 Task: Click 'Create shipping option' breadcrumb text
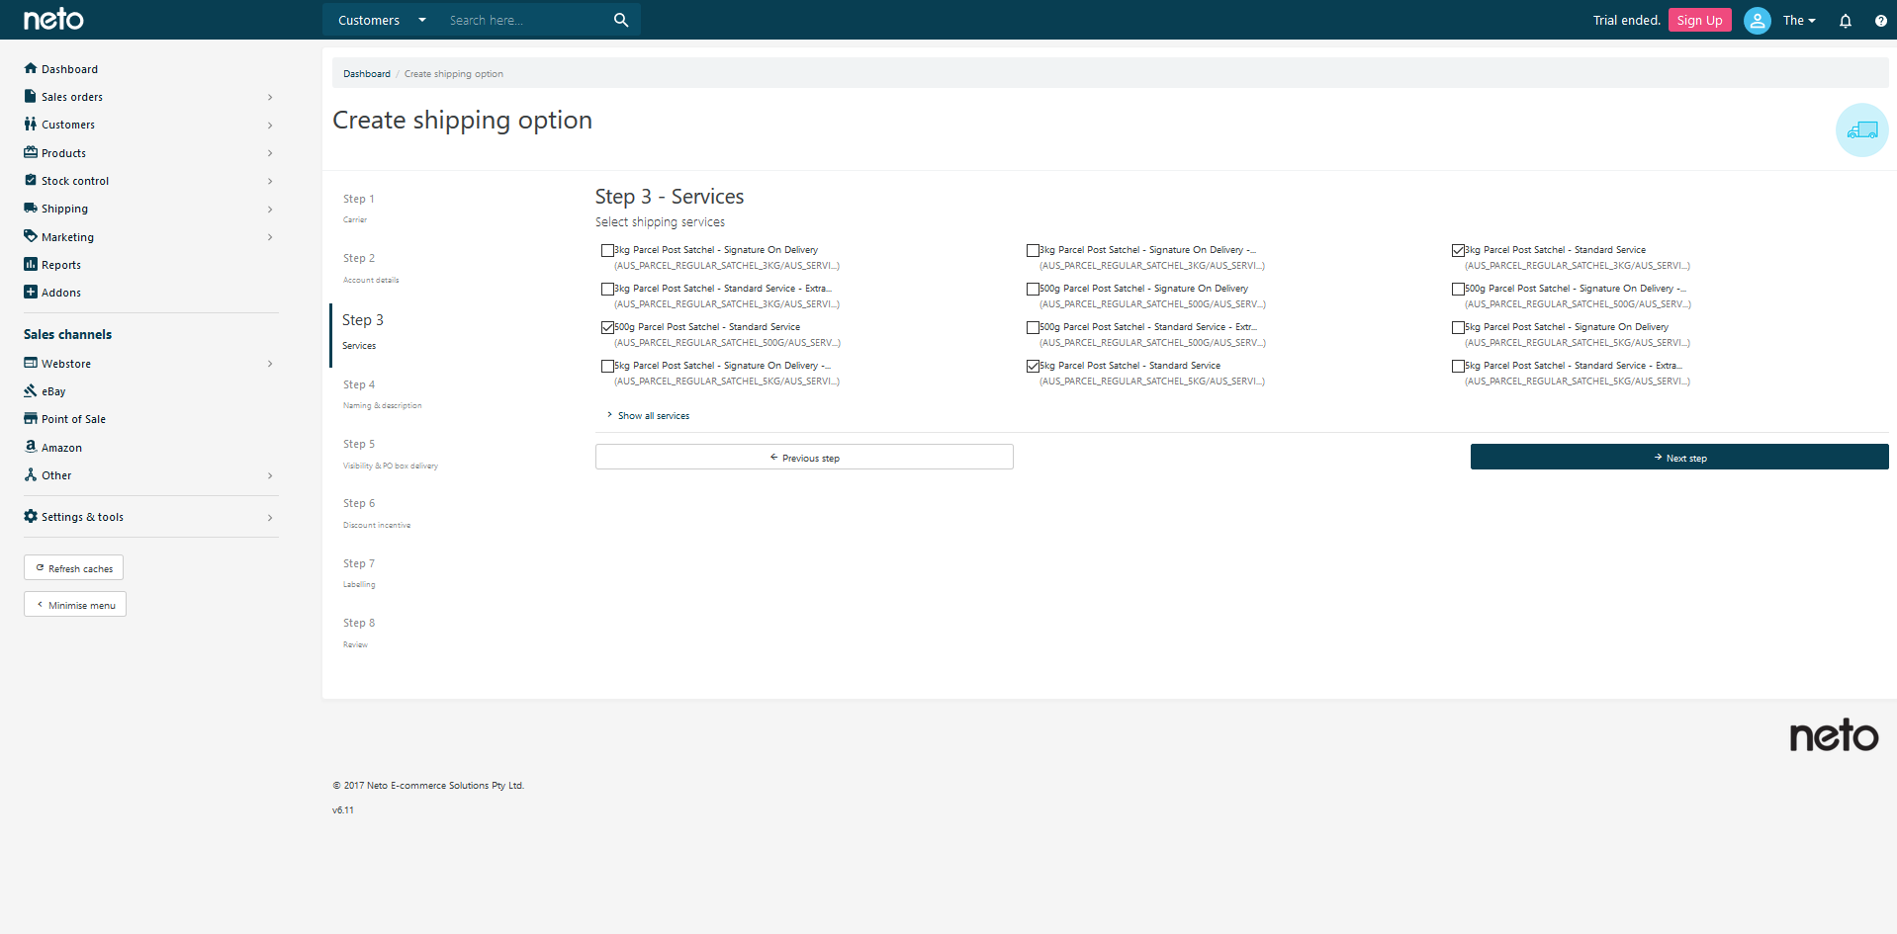[454, 74]
